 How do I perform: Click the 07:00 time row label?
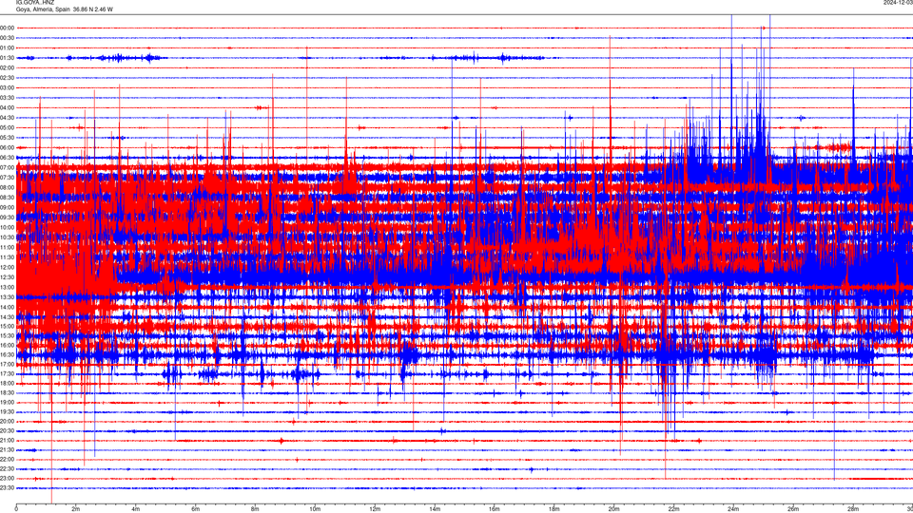tap(8, 167)
